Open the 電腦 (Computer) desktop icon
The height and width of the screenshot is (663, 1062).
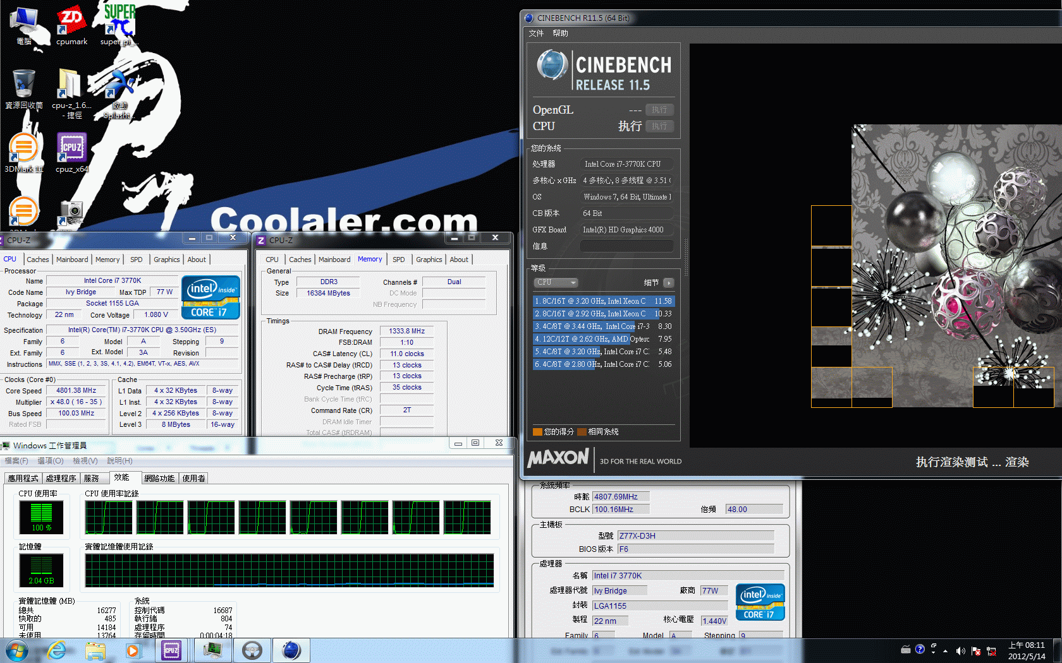pyautogui.click(x=24, y=27)
